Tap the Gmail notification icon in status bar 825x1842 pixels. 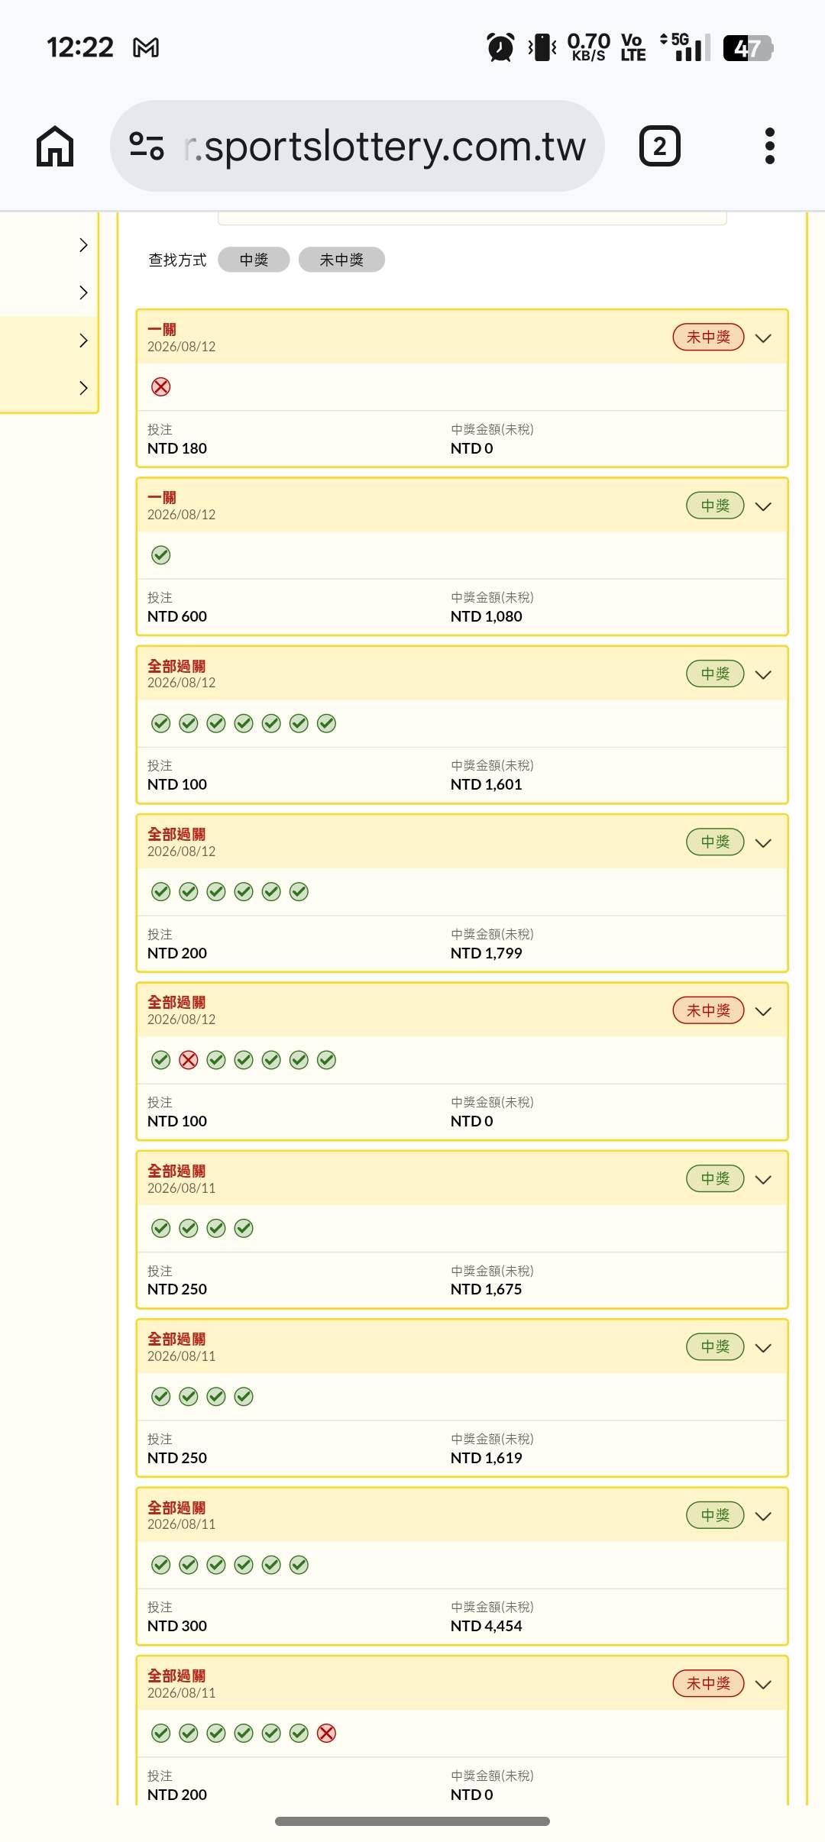pyautogui.click(x=146, y=48)
